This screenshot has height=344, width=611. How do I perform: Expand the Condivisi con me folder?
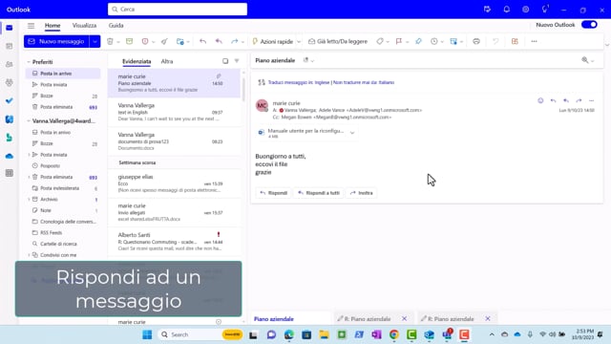point(29,255)
